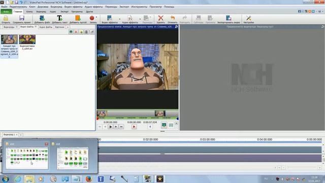Open Аудио файлы bin tab
Screen dimensions: 325x183
(46, 27)
